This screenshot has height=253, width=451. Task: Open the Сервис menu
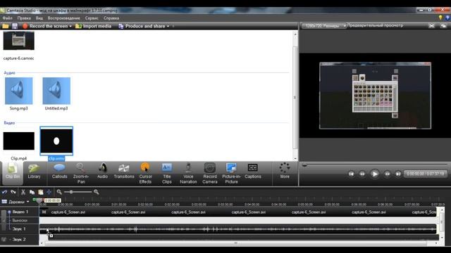coord(92,18)
